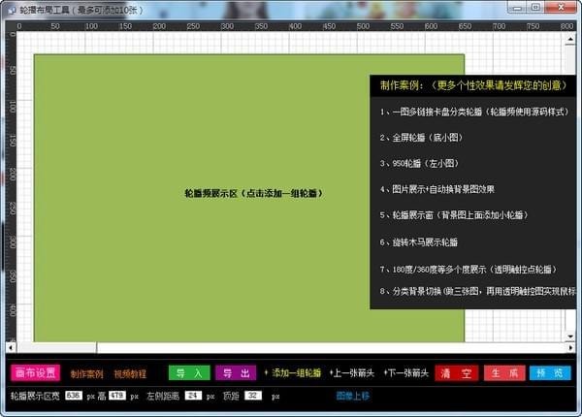Select example 1 一图多链接卡盘分类轮播
This screenshot has height=417, width=582.
pos(473,112)
